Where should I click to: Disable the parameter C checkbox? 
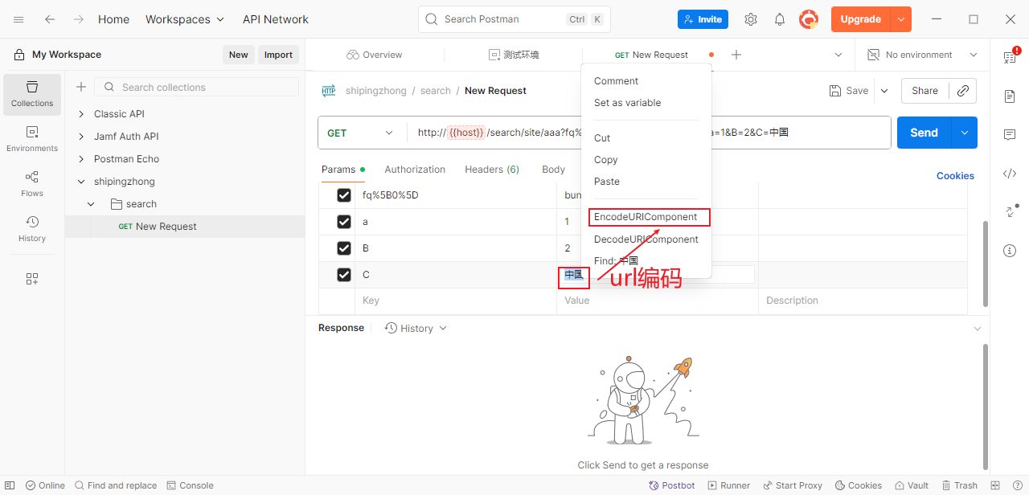tap(344, 275)
